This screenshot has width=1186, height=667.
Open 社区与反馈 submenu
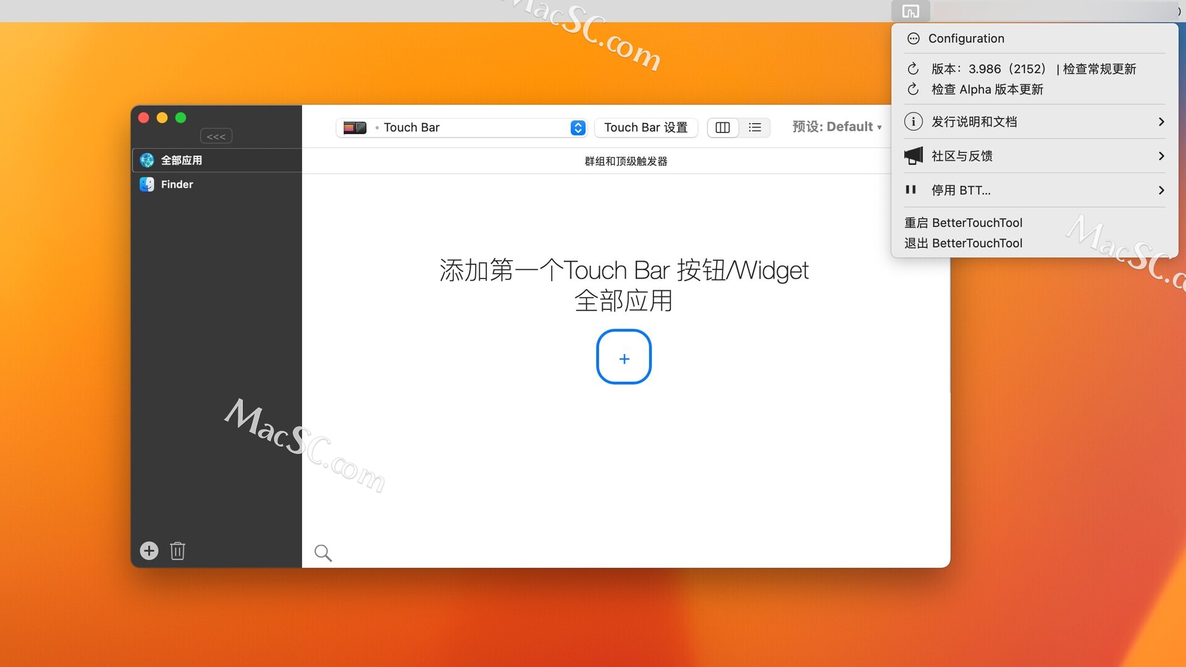(1035, 156)
